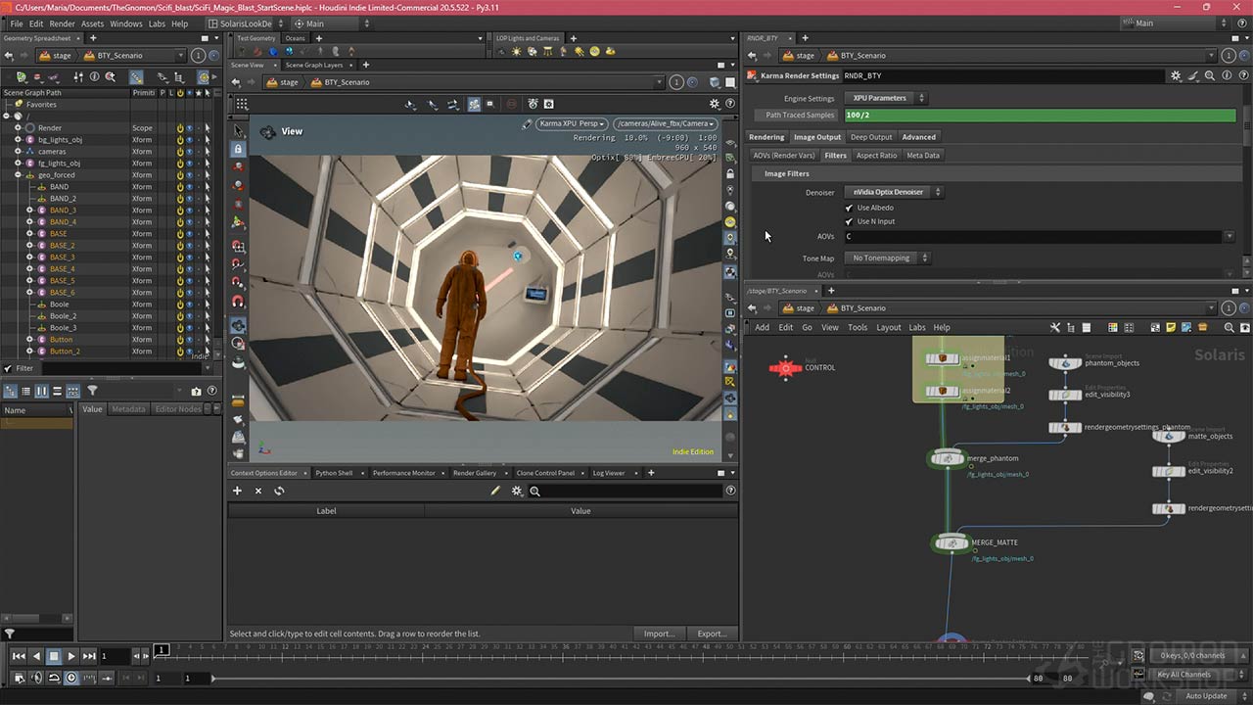Click the viewport lock camera icon
Screen dimensions: 1253x705
(x=238, y=149)
